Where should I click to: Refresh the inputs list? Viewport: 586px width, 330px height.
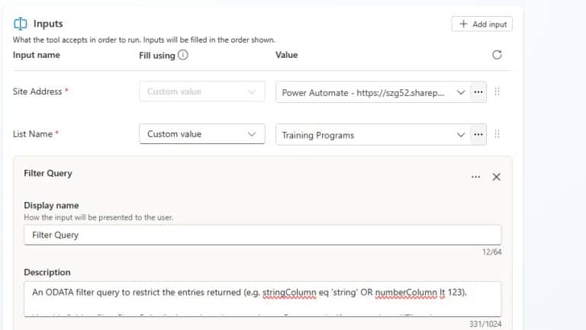(497, 55)
